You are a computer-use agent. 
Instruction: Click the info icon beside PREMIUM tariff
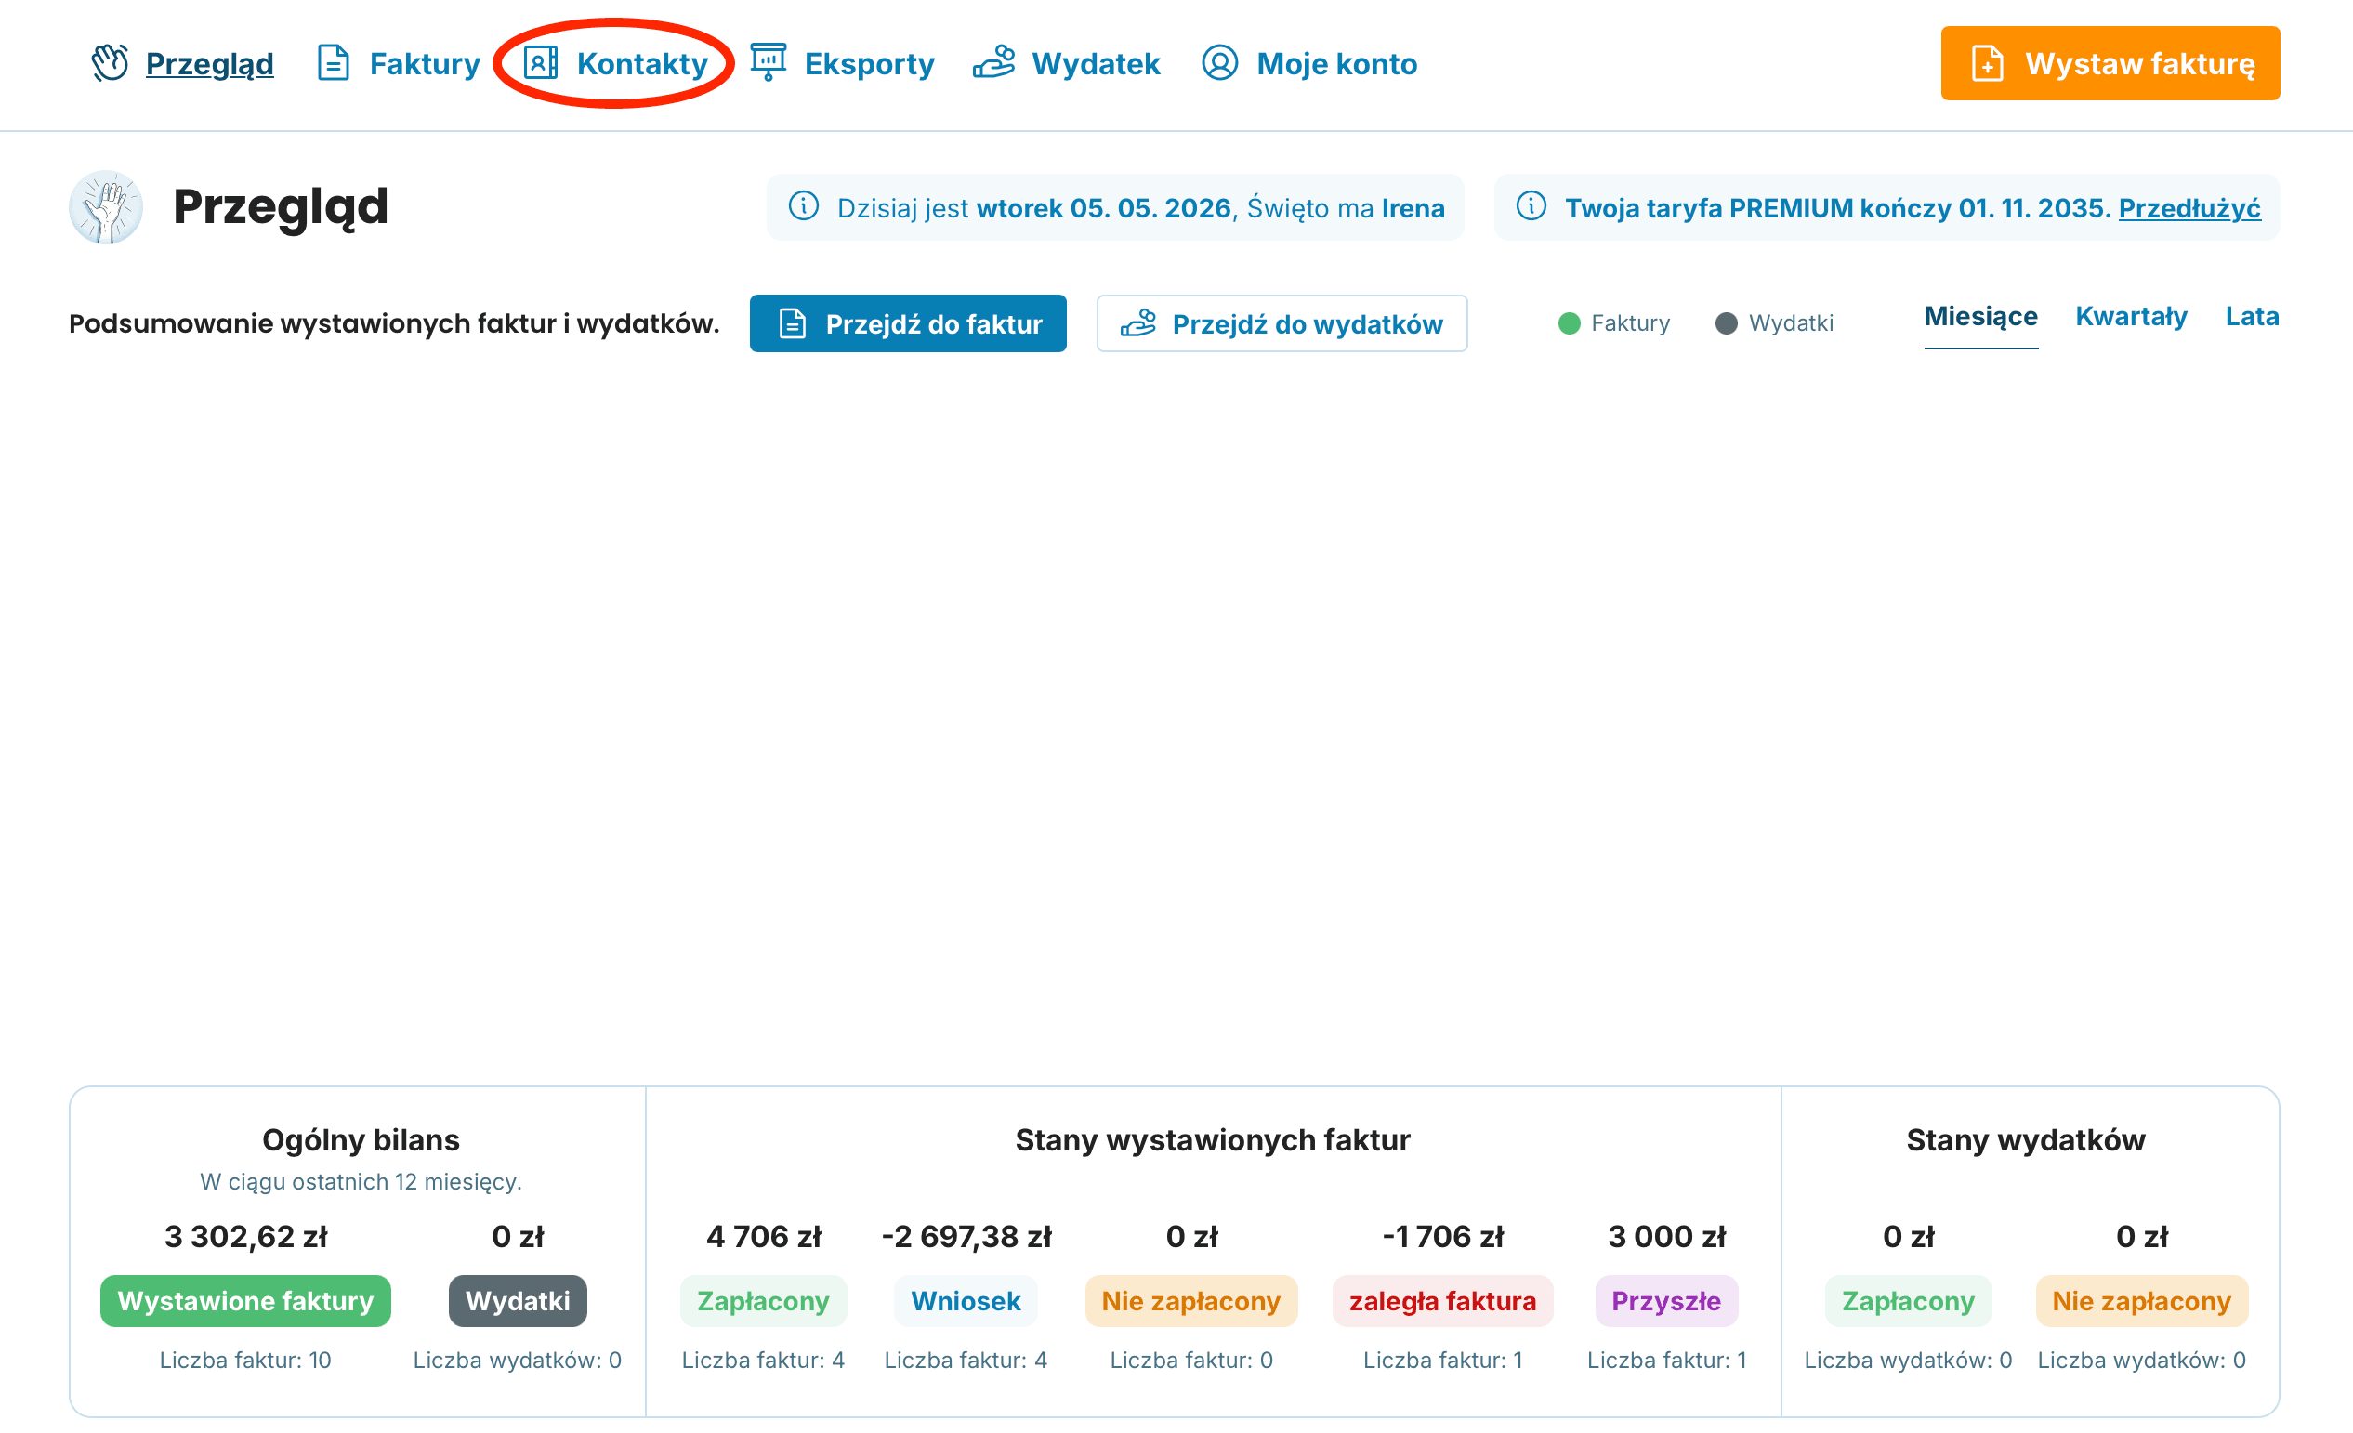pyautogui.click(x=1531, y=206)
